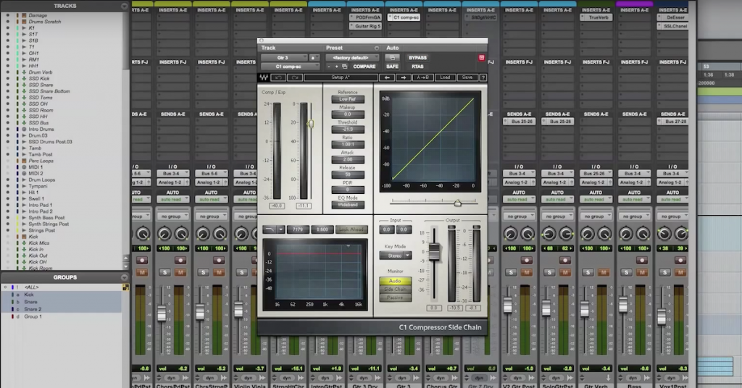Click the SoloGtrPst channel record arm button
This screenshot has width=742, height=388.
[564, 261]
